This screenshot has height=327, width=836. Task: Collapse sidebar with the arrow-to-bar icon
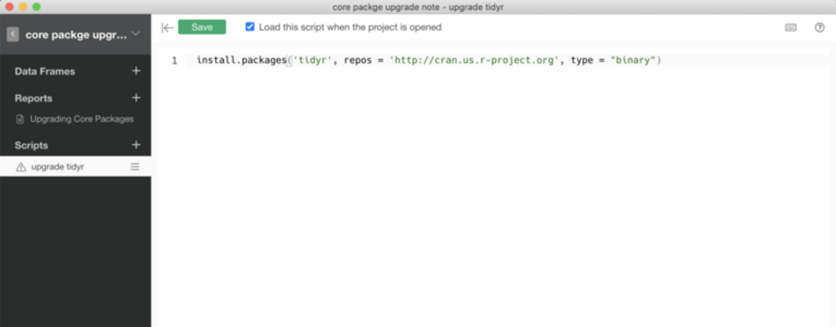167,28
